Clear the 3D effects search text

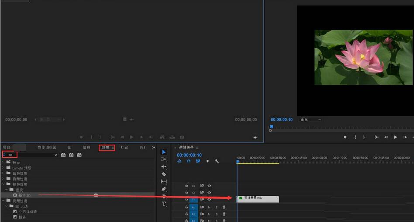[56, 156]
